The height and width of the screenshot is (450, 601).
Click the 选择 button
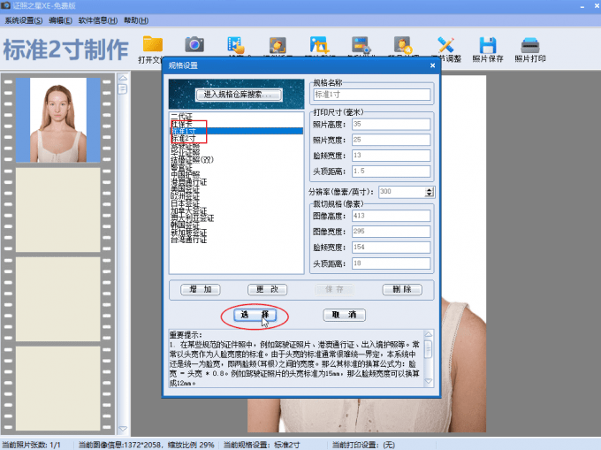coord(255,315)
